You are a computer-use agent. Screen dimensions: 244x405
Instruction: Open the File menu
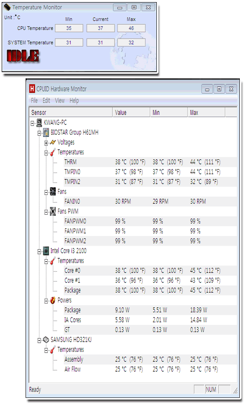(x=34, y=101)
